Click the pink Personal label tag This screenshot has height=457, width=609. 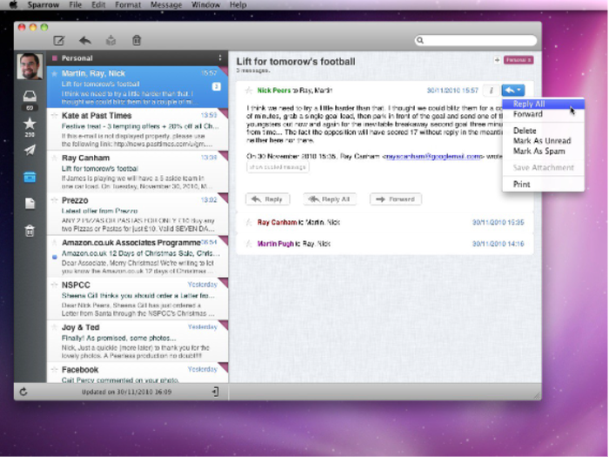pyautogui.click(x=519, y=60)
